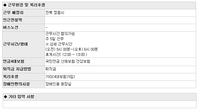Click the 근무시간/형태 row label

[15, 44]
